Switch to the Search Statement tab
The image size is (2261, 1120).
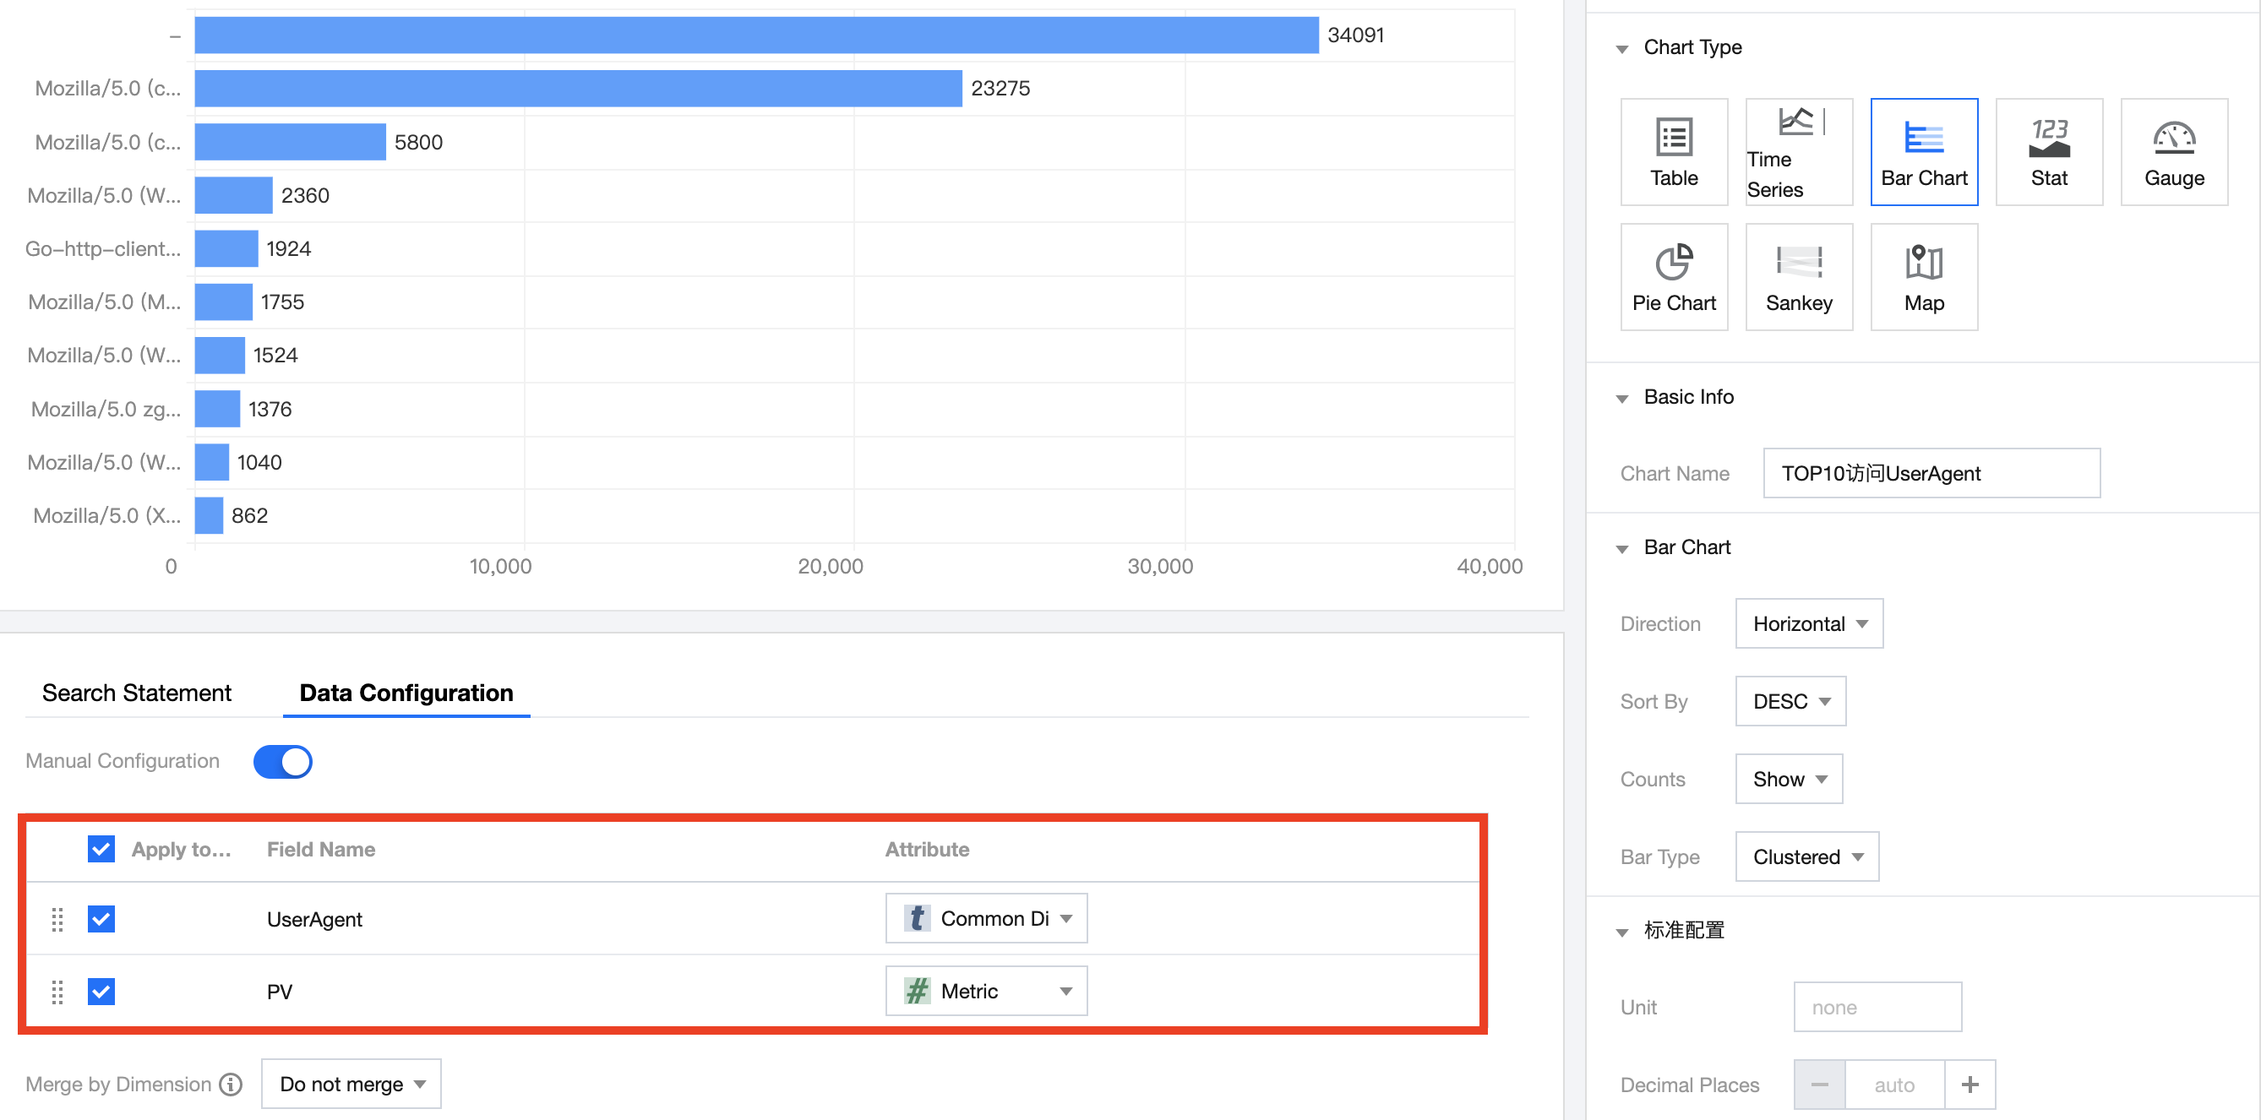pyautogui.click(x=137, y=693)
